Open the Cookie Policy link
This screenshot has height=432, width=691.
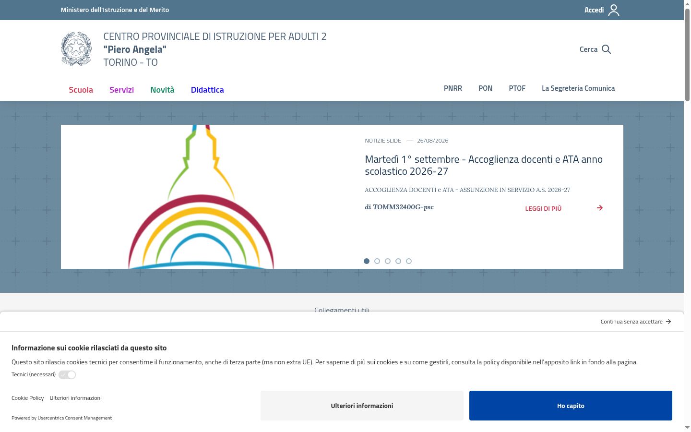(27, 398)
